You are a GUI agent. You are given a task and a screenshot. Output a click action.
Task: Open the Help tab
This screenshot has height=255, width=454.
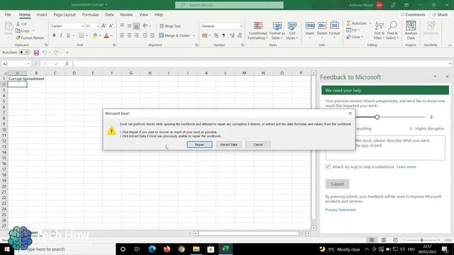point(158,14)
